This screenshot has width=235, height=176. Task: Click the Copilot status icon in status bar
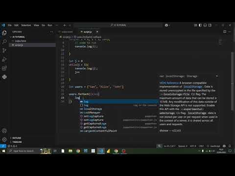[224, 146]
